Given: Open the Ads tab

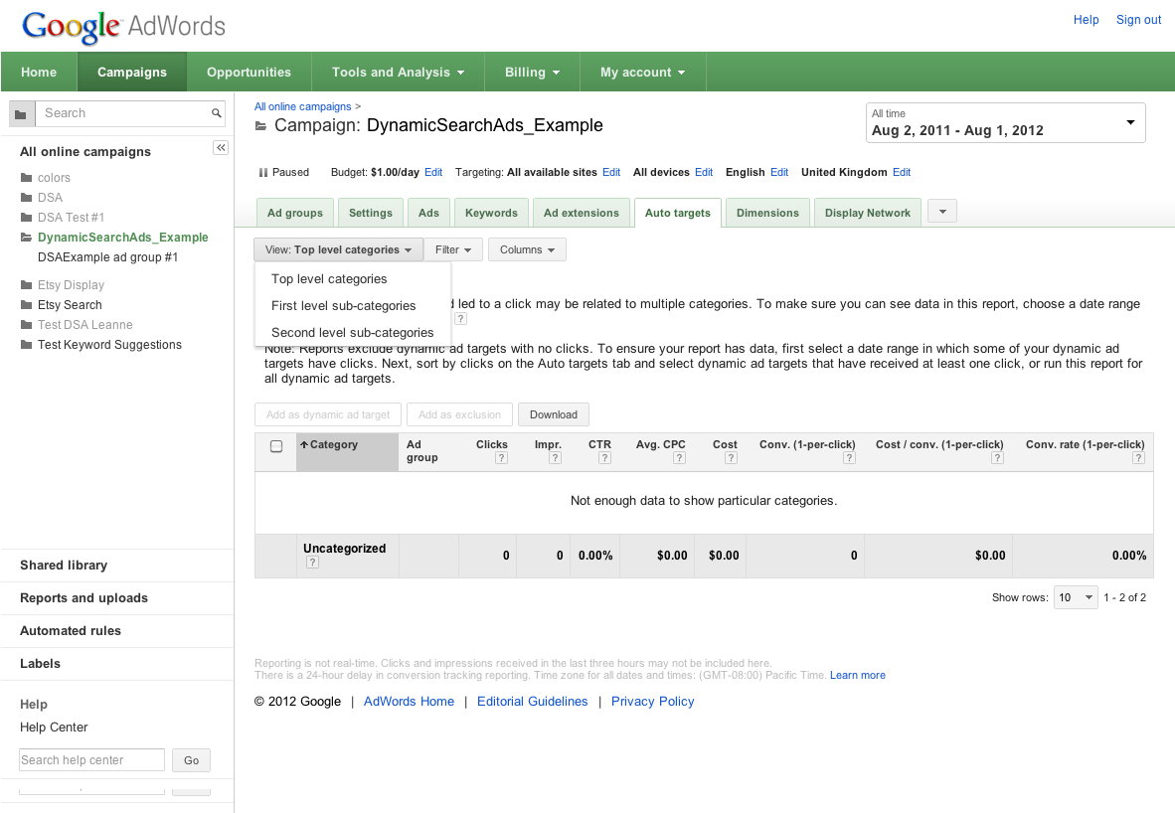Looking at the screenshot, I should 428,213.
